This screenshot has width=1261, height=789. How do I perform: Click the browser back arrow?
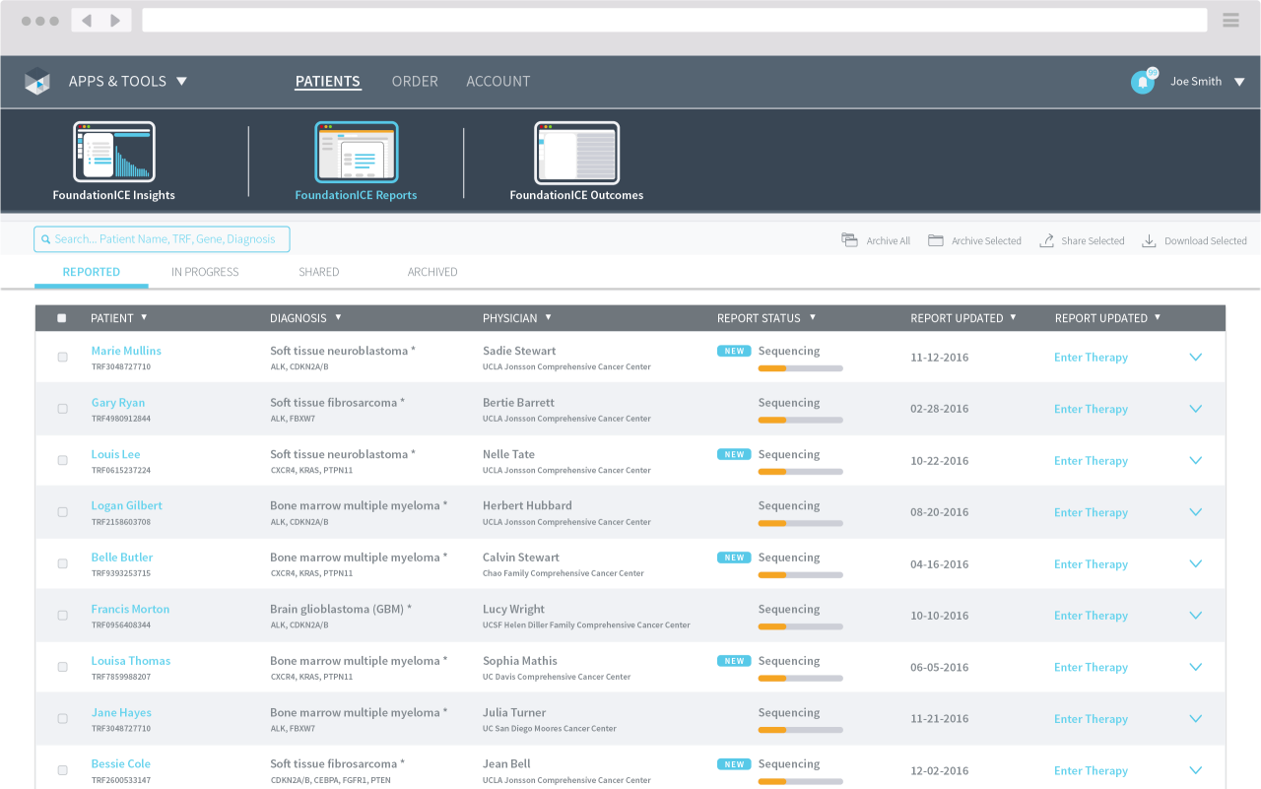point(87,21)
